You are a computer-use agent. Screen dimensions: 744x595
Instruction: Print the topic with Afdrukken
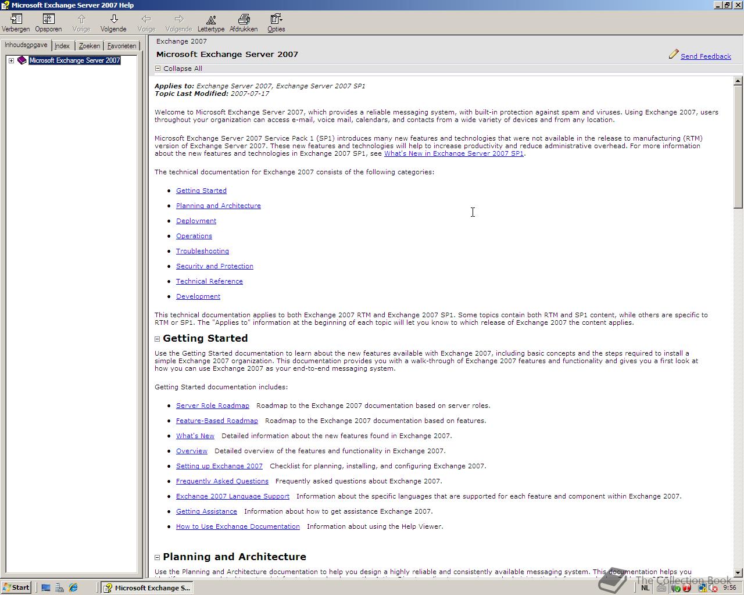(244, 23)
